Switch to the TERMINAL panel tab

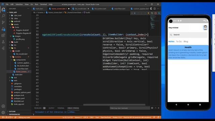(61, 108)
